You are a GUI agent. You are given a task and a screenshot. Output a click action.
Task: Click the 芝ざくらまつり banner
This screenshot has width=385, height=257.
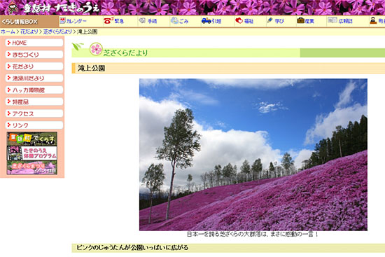pyautogui.click(x=32, y=167)
